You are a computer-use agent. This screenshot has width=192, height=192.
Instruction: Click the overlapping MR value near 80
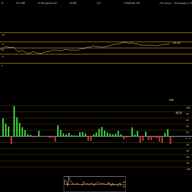(179, 113)
